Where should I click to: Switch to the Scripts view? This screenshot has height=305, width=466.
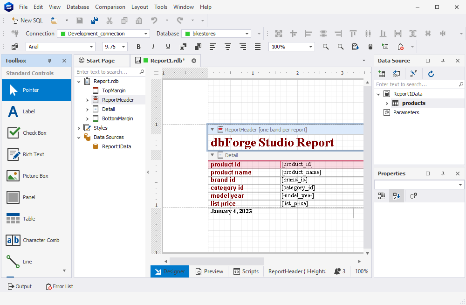click(246, 271)
